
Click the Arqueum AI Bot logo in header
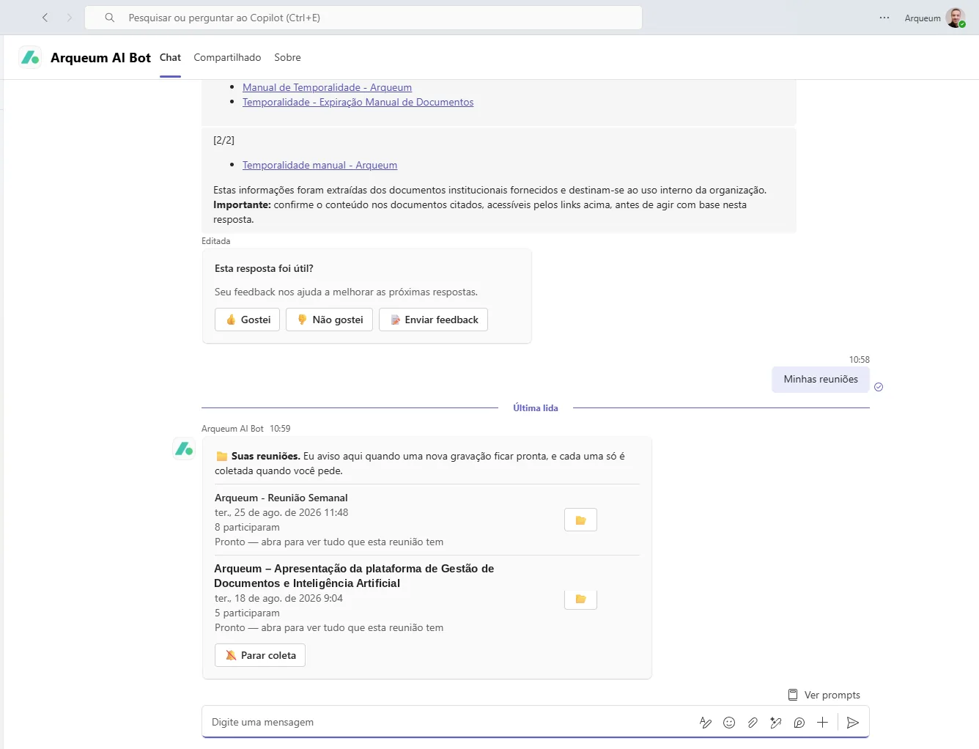coord(30,57)
